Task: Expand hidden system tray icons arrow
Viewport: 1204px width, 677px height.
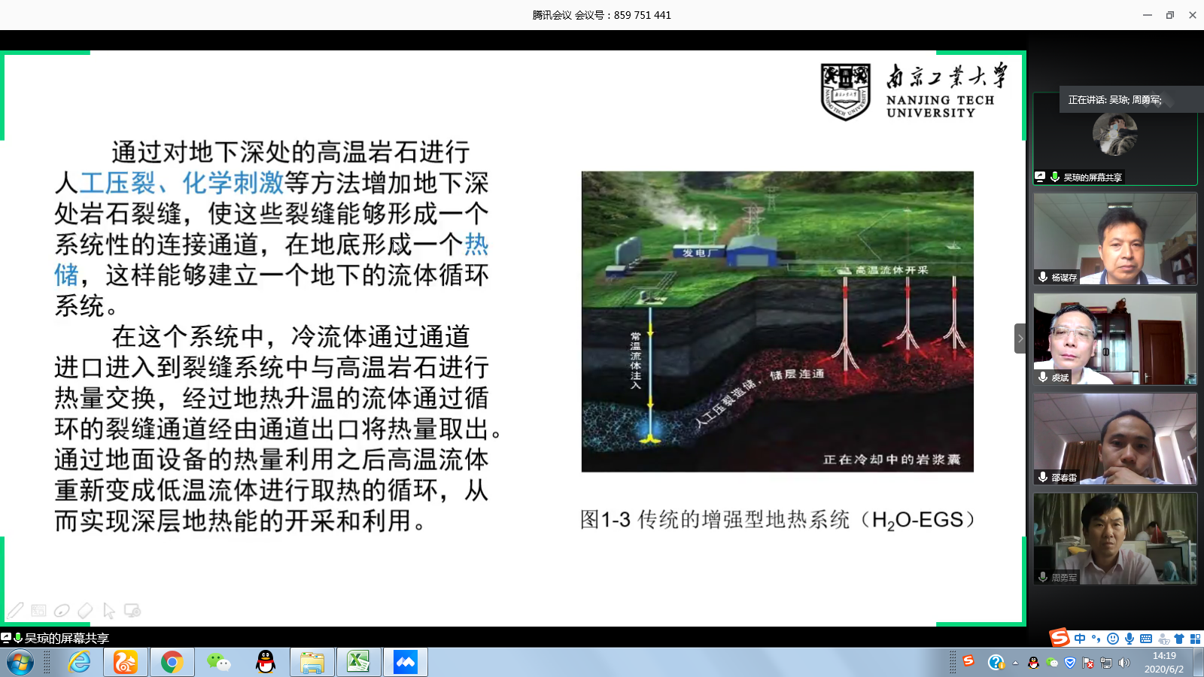Action: 1015,663
